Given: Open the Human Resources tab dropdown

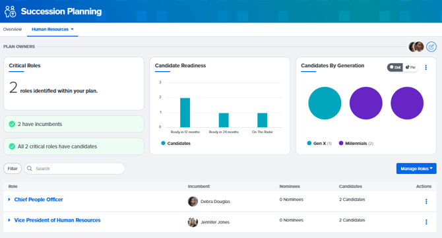Looking at the screenshot, I should coord(52,29).
